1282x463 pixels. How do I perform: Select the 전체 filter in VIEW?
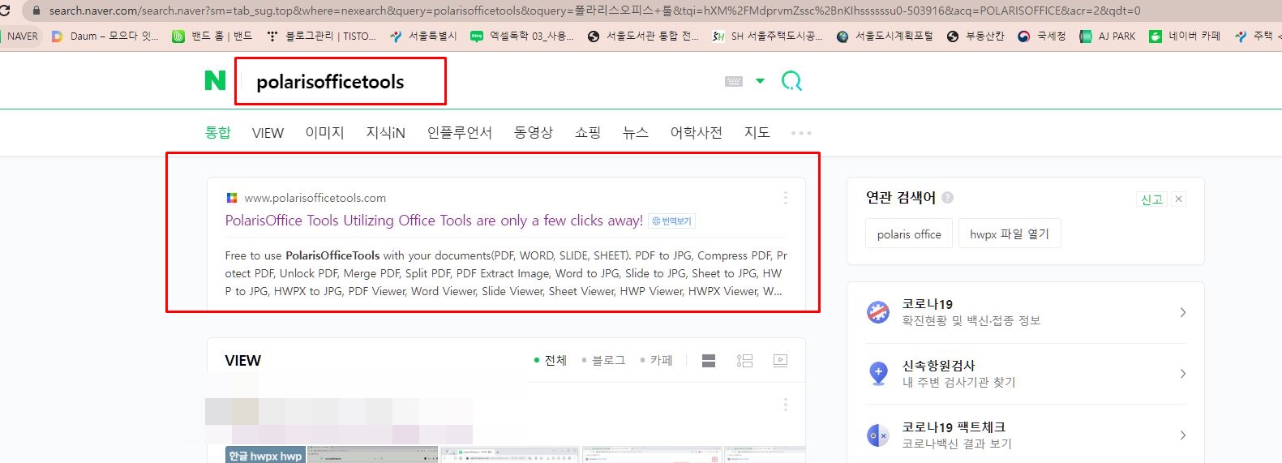(551, 361)
